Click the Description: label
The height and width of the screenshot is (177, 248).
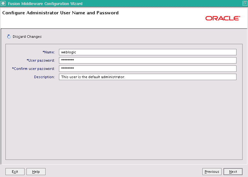coord(44,77)
